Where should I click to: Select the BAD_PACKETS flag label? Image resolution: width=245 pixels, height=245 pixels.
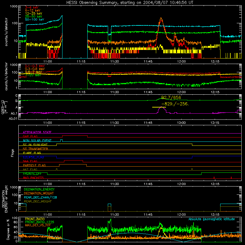(33, 178)
